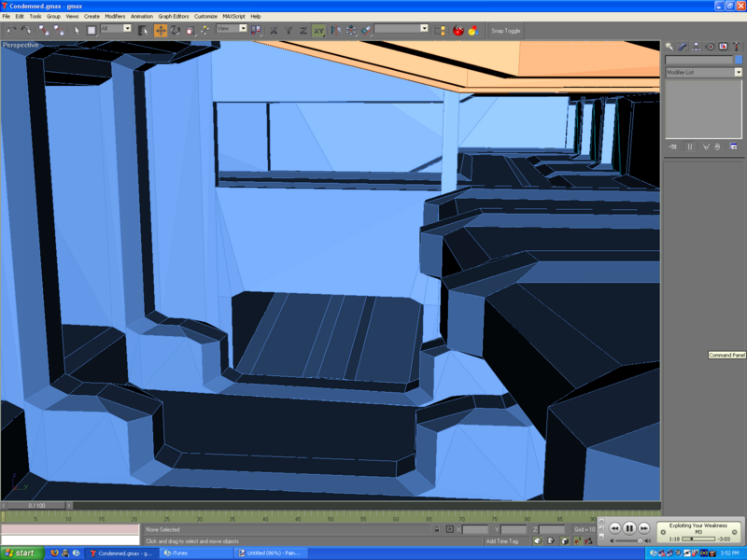747x560 pixels.
Task: Expand the Modifier List dropdown
Action: click(704, 73)
